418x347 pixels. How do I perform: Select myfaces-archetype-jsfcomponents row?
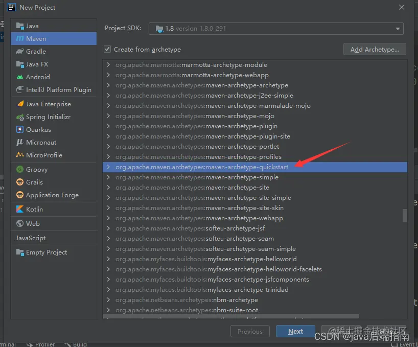pos(255,280)
